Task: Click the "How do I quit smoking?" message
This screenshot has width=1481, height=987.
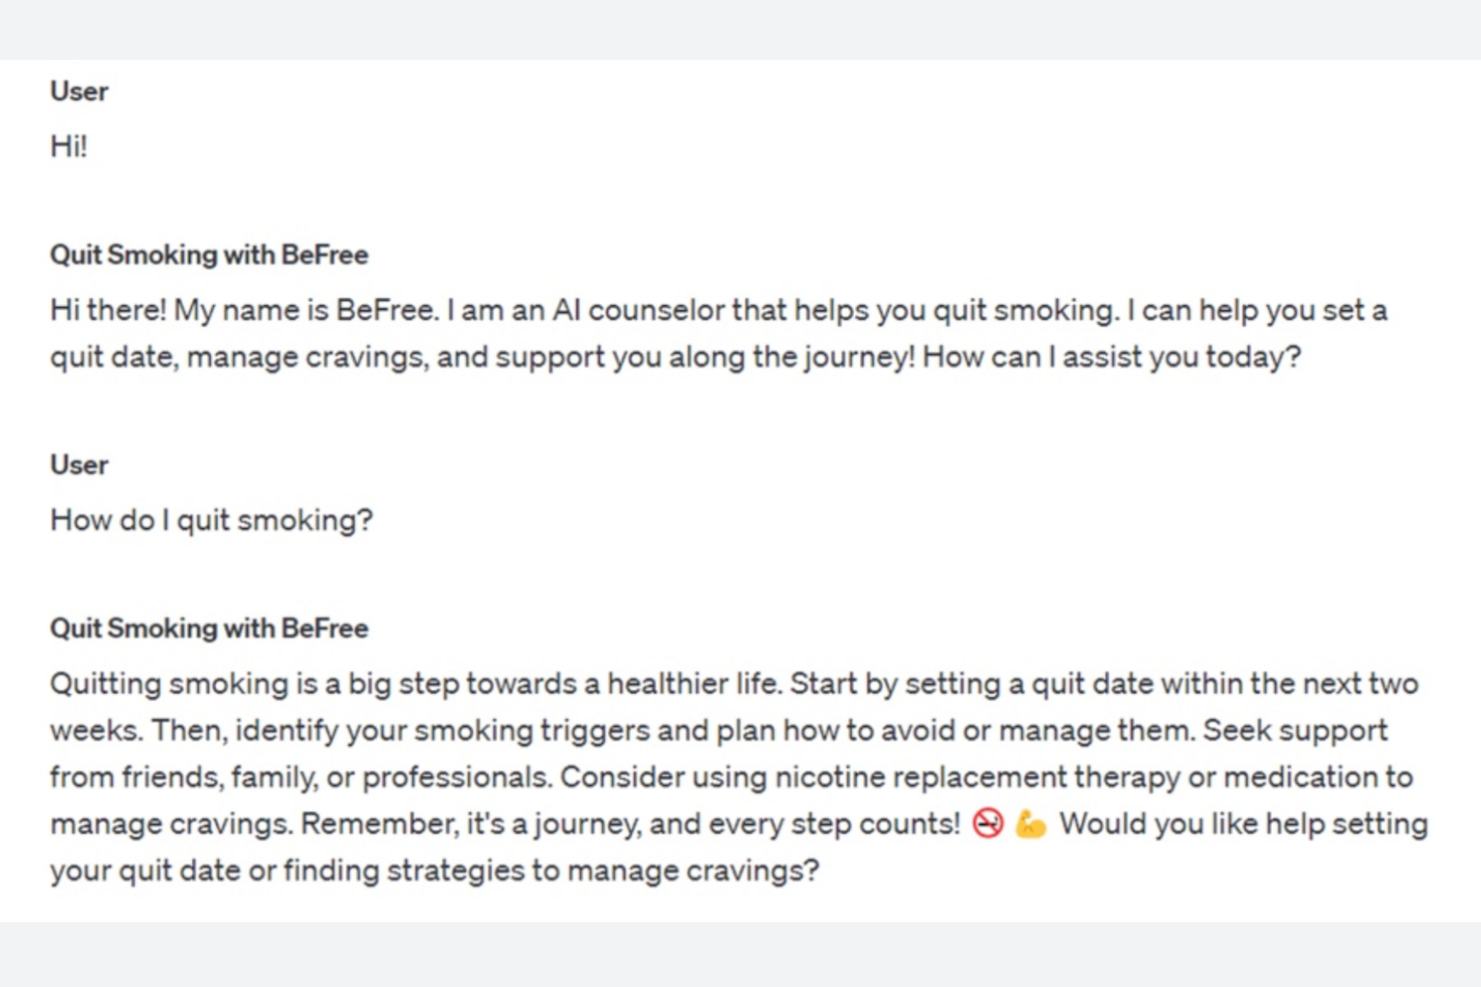Action: [x=211, y=520]
